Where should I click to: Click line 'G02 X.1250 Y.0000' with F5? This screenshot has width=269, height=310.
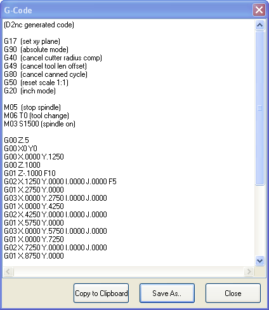(x=60, y=182)
